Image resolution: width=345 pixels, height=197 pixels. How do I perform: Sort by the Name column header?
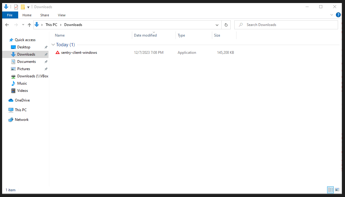click(60, 35)
